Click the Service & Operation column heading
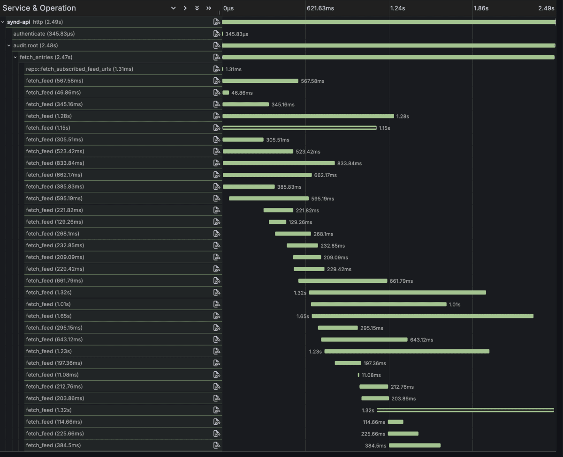The height and width of the screenshot is (457, 563). [x=39, y=8]
